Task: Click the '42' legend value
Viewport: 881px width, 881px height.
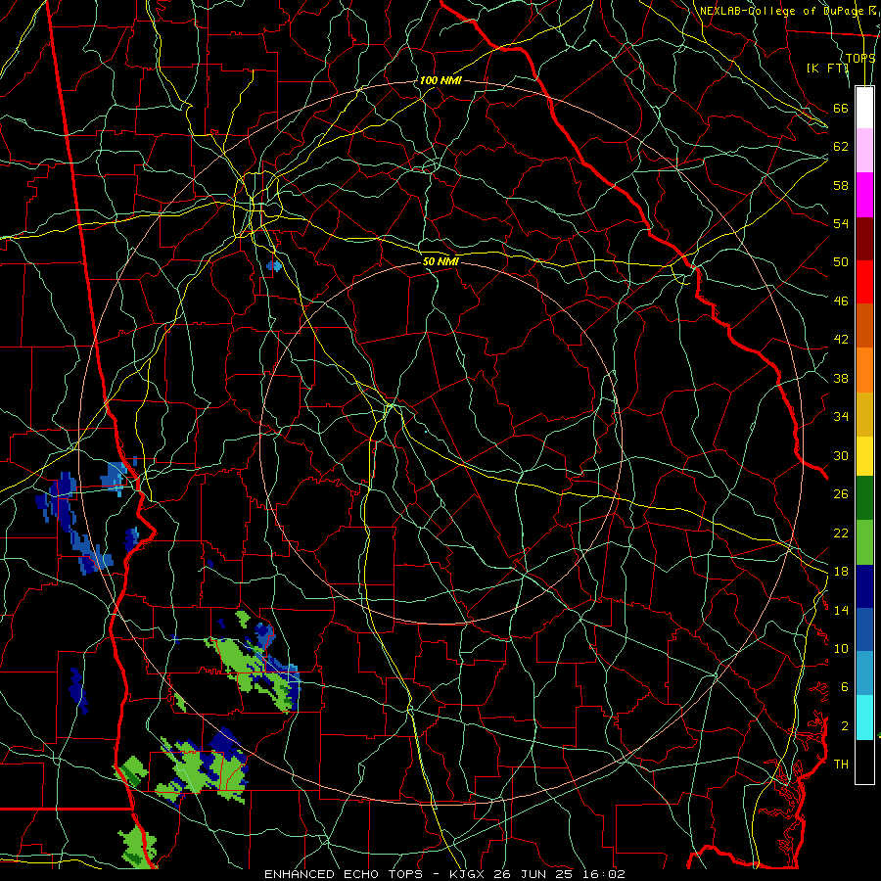Action: [841, 339]
